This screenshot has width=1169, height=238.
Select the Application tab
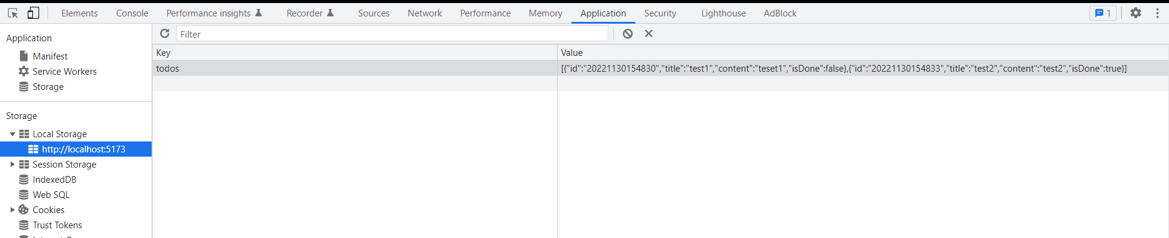click(x=603, y=13)
